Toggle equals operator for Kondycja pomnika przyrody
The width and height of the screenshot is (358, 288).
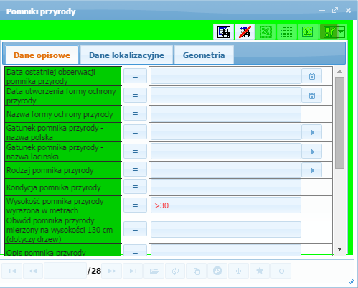point(135,187)
